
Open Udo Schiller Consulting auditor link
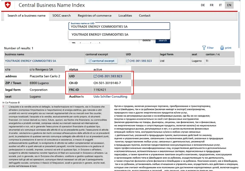tap(110, 96)
